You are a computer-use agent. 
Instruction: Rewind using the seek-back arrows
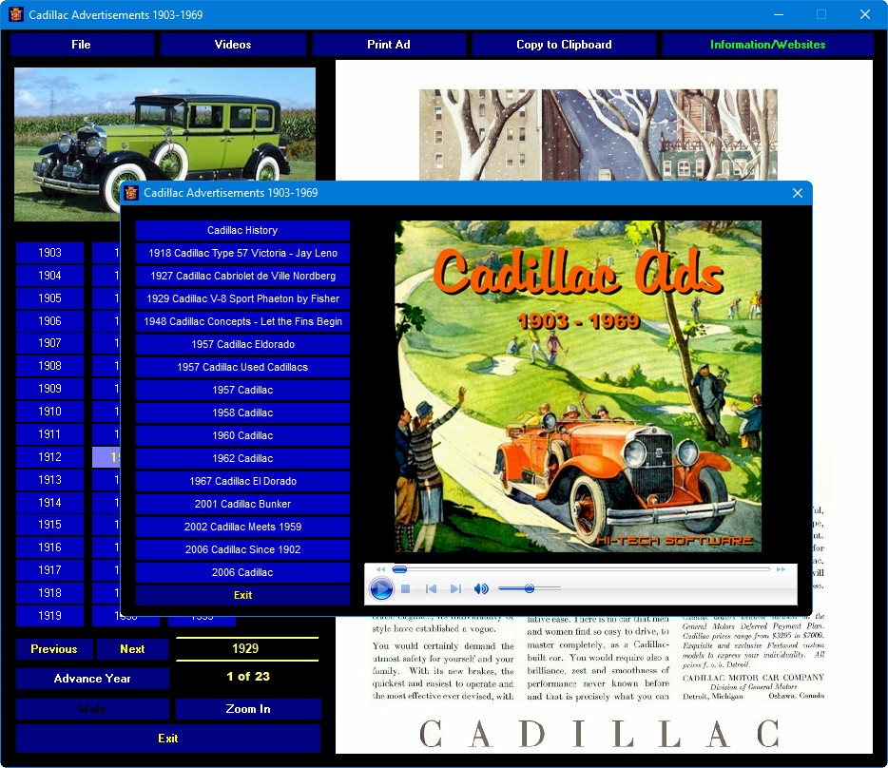point(380,569)
